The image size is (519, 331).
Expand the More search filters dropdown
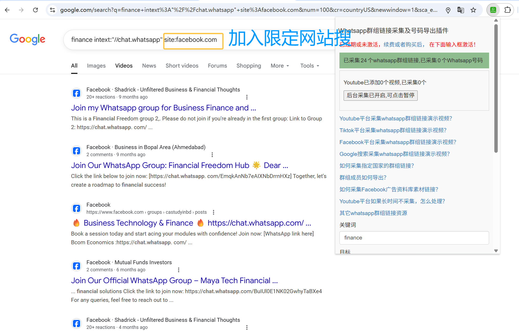tap(280, 66)
